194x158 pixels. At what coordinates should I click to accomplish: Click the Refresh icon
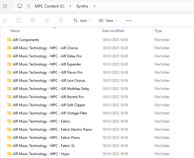tap(5, 6)
